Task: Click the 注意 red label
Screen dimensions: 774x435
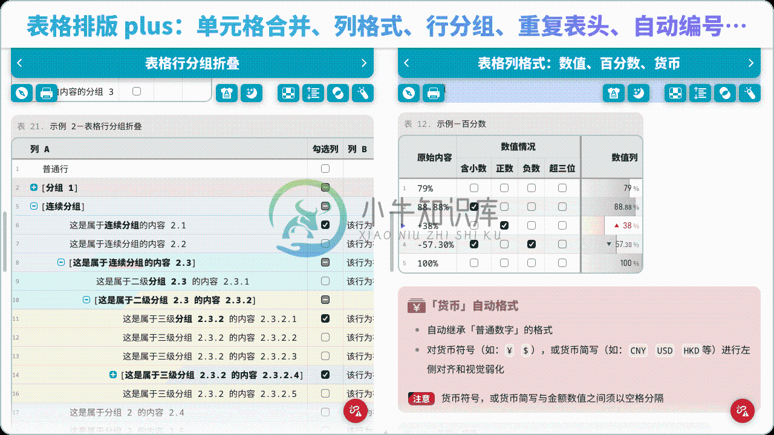Action: 421,398
